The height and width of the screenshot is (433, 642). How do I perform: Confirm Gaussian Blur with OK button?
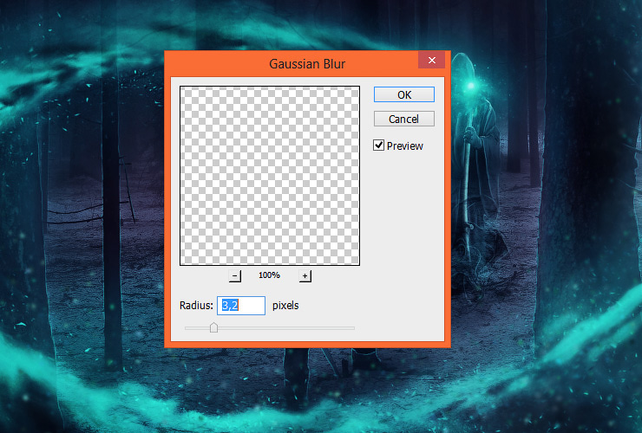[x=403, y=94]
